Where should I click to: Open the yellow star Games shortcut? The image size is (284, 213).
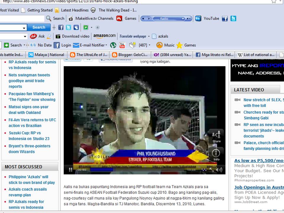[x=179, y=45]
